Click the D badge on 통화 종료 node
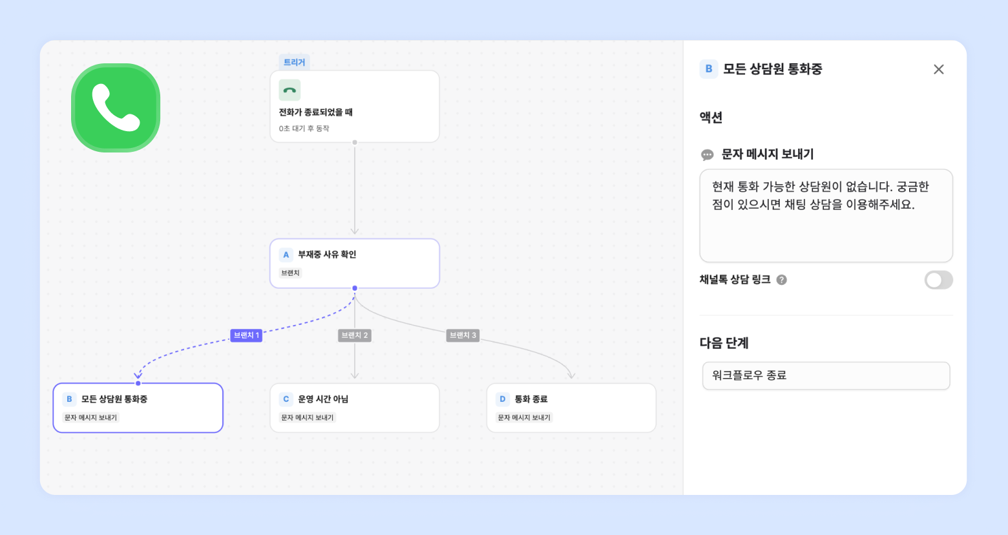 coord(502,399)
